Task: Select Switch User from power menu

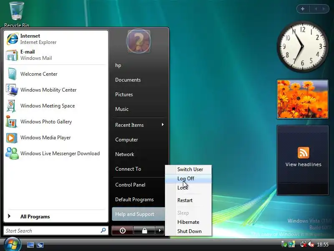Action: click(x=189, y=169)
